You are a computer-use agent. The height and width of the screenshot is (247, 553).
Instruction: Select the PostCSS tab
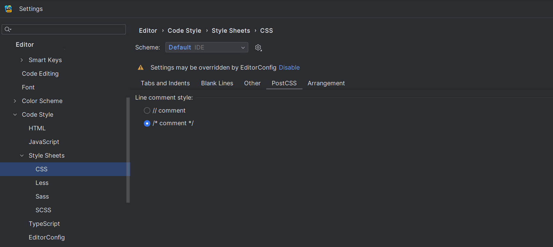[x=284, y=83]
